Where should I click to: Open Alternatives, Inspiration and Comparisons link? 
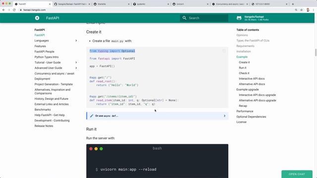pyautogui.click(x=53, y=91)
